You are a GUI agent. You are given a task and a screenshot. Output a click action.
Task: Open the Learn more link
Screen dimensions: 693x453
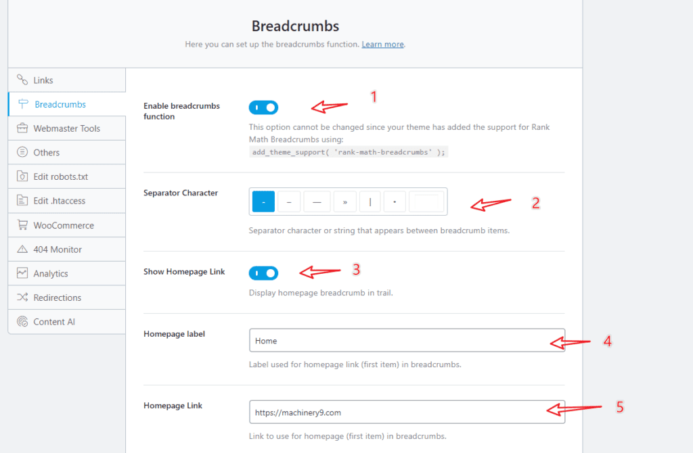(382, 44)
